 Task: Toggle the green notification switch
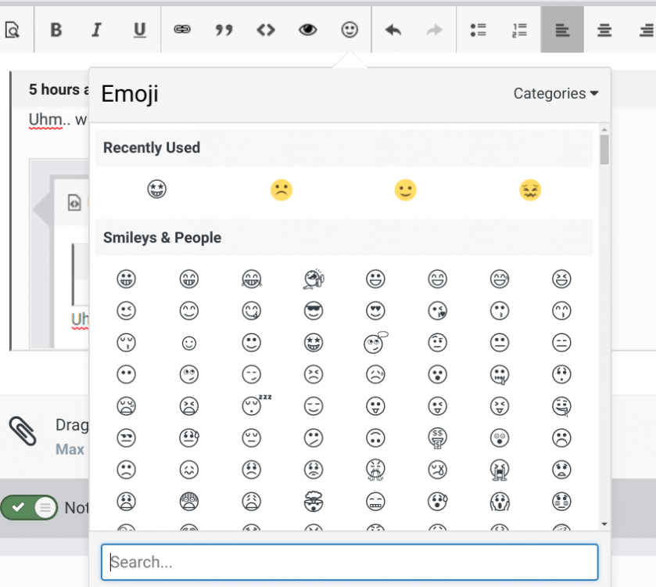(x=29, y=507)
